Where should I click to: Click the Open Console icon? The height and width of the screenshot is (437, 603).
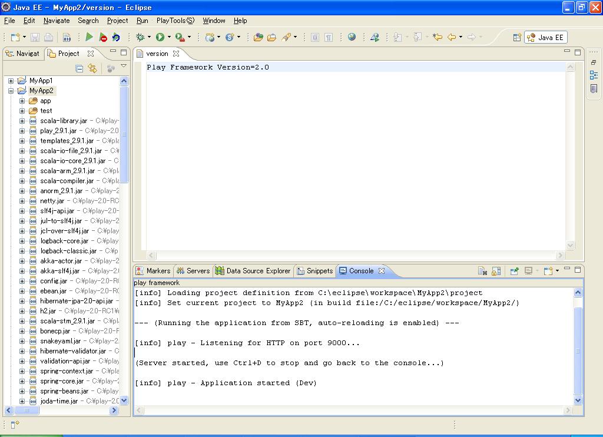548,271
